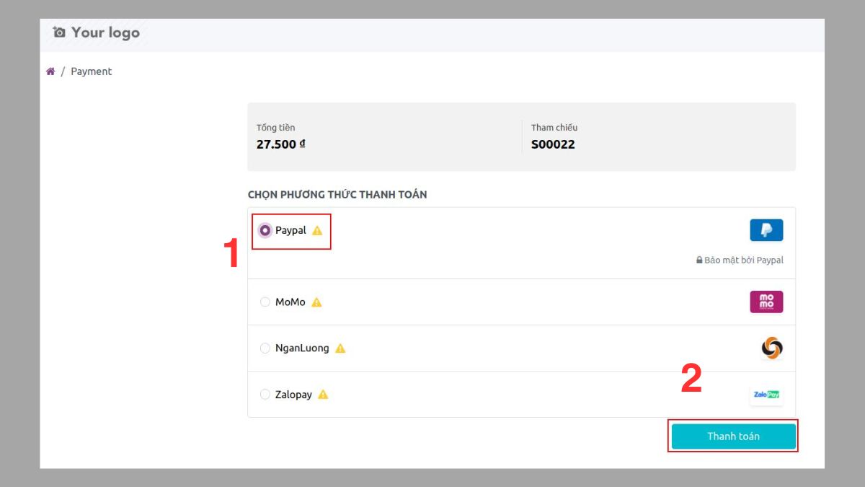Select the Zalopay payment radio button
Viewport: 865px width, 487px height.
pos(265,394)
